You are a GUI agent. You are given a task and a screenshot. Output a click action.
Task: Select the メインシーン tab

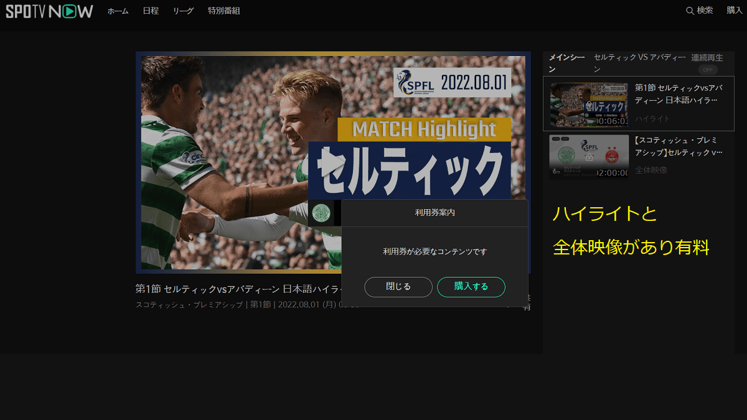(x=566, y=63)
